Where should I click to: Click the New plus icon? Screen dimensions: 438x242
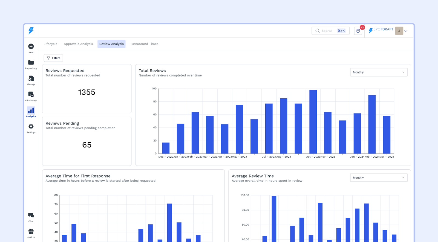coord(31,47)
